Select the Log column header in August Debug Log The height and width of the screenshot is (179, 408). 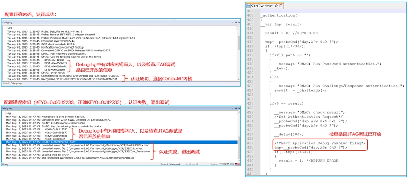pos(9,113)
